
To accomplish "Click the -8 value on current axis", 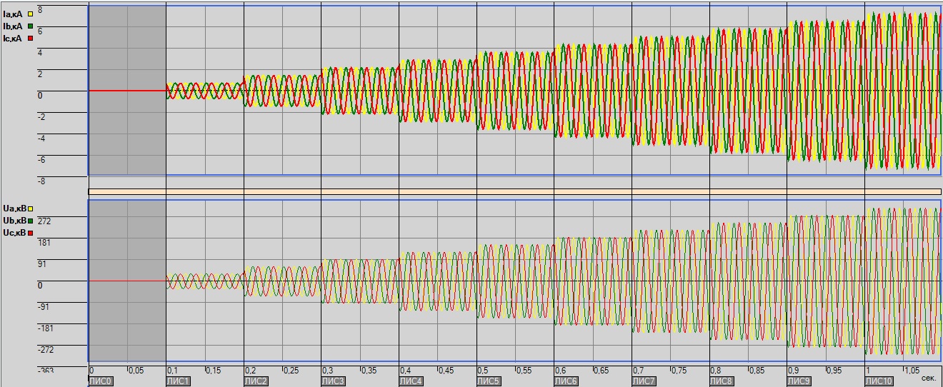I will (41, 181).
